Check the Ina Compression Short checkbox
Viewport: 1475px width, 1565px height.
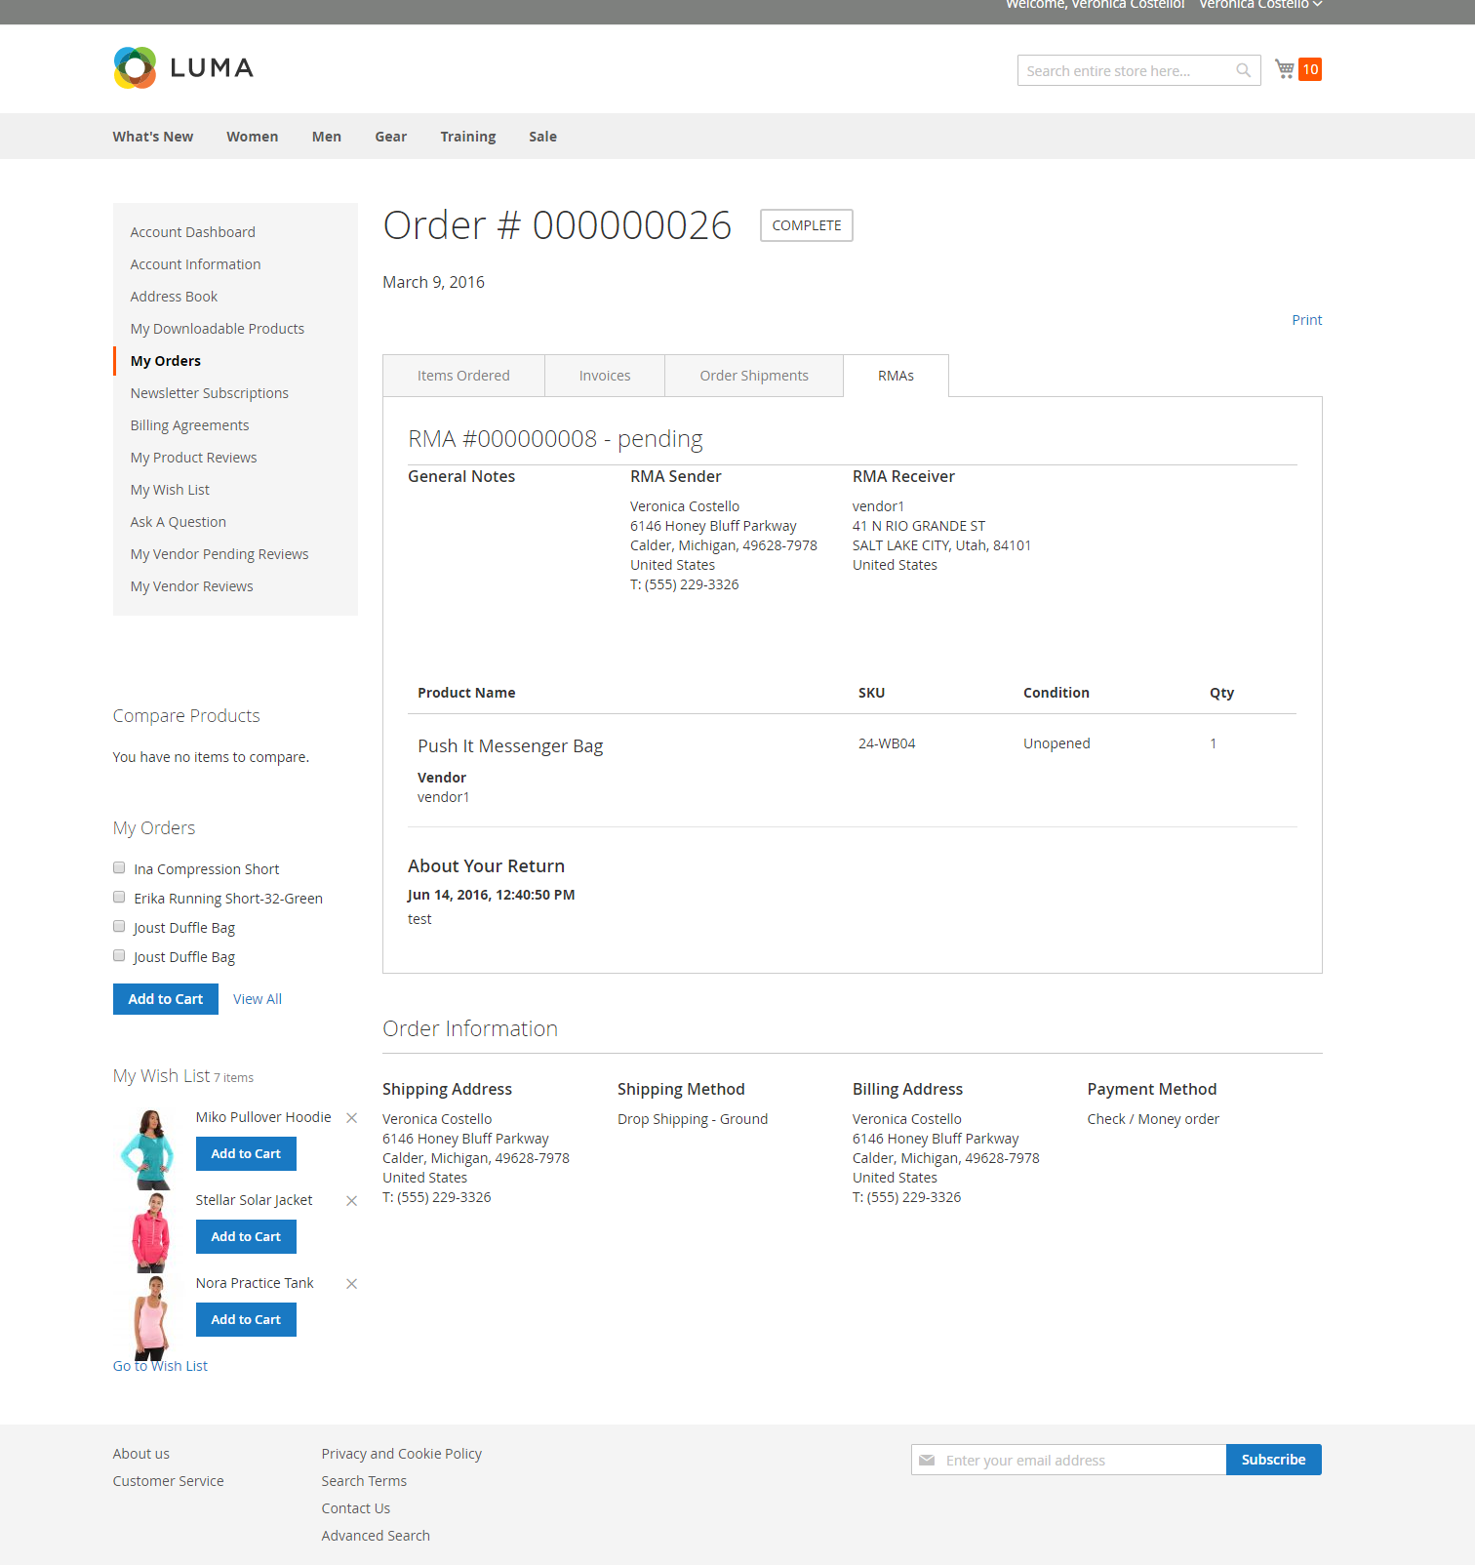[119, 867]
